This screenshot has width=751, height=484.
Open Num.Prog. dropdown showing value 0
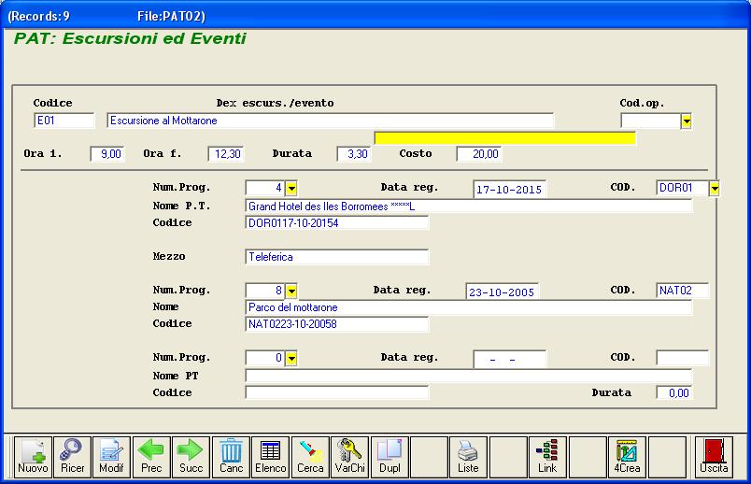[x=291, y=358]
